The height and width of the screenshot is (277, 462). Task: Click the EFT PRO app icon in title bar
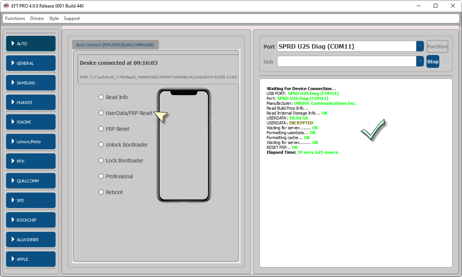6,6
